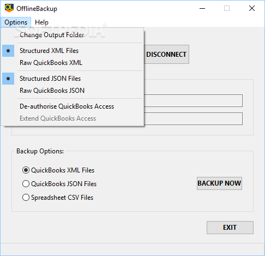
Task: Click the greyed-out Extend QuickBooks Access entry
Action: tap(73, 118)
